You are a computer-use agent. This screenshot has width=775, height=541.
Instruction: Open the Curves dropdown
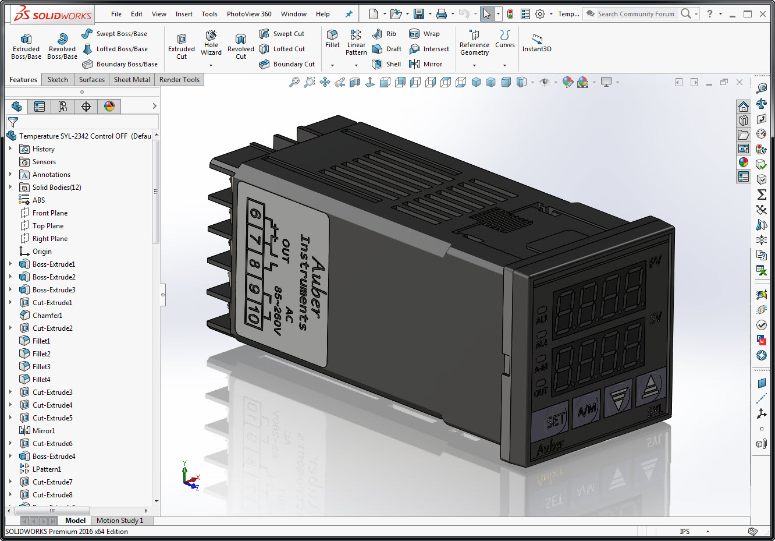(504, 65)
